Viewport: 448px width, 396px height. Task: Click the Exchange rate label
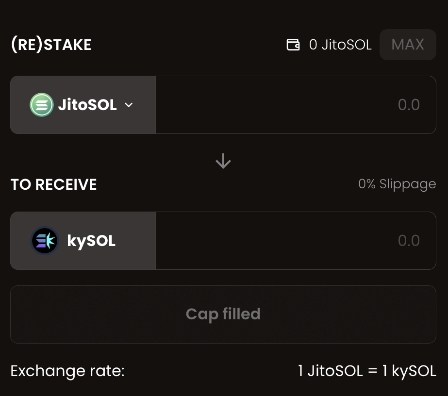click(x=67, y=371)
